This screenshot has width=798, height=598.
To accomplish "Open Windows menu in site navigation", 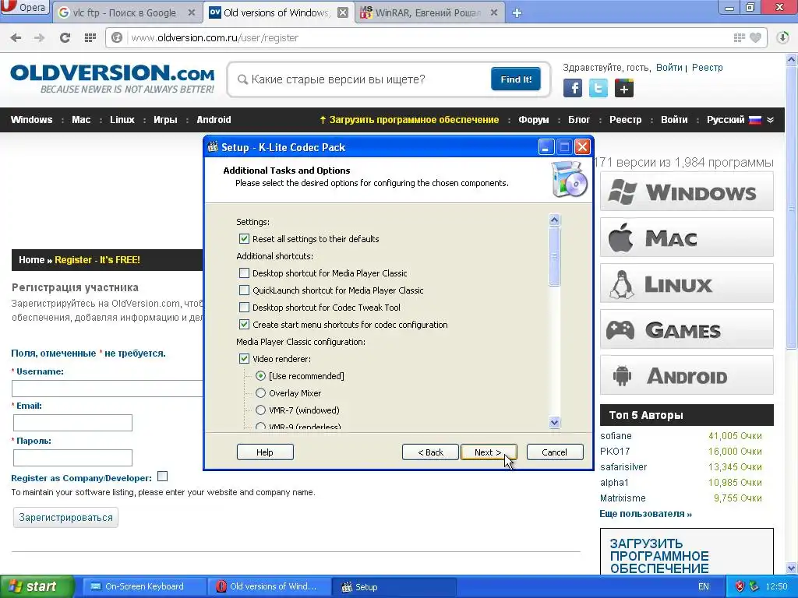I will tap(31, 120).
